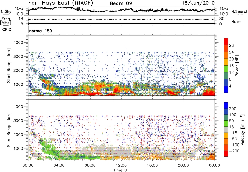Click the '-15' label on the Velocity colorbar
Viewport: 248px width, 172px height.
[x=233, y=133]
